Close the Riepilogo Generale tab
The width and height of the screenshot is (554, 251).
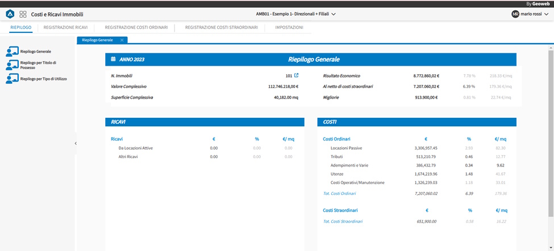tap(122, 40)
